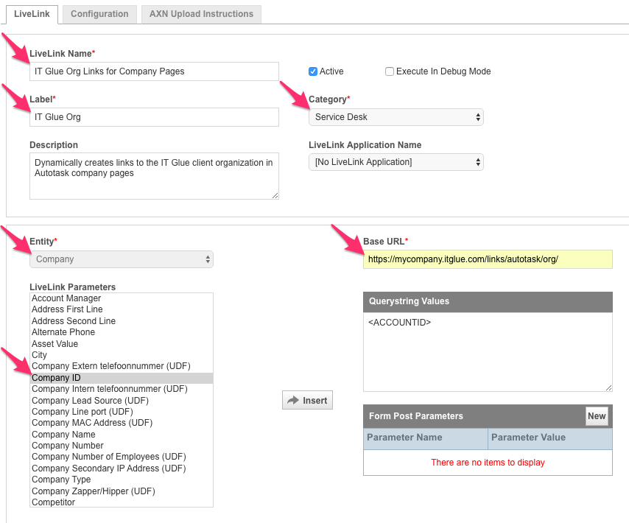The image size is (629, 523).
Task: Select the LiveLink tab
Action: click(x=31, y=14)
